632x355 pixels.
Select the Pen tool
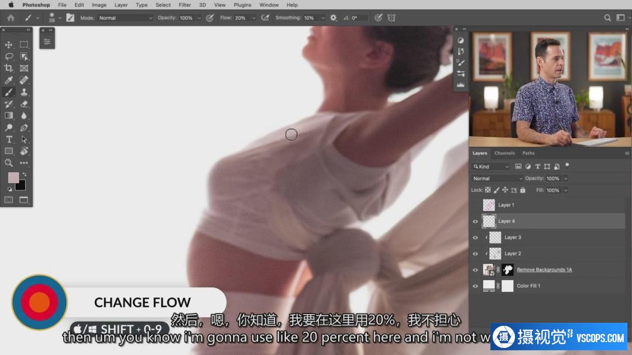pos(24,127)
